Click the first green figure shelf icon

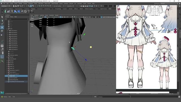5,11
